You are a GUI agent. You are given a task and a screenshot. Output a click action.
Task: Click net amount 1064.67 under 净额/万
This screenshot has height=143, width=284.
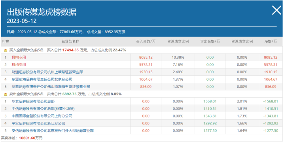pyautogui.click(x=271, y=79)
